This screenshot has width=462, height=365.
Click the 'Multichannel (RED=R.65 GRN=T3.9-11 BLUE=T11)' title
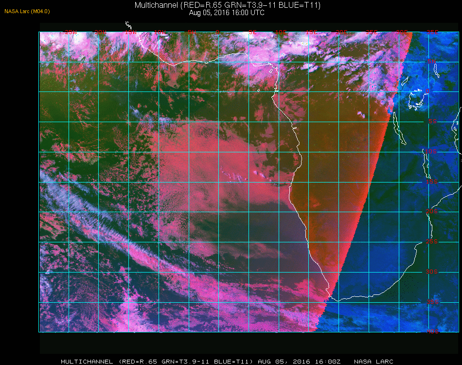tap(228, 5)
